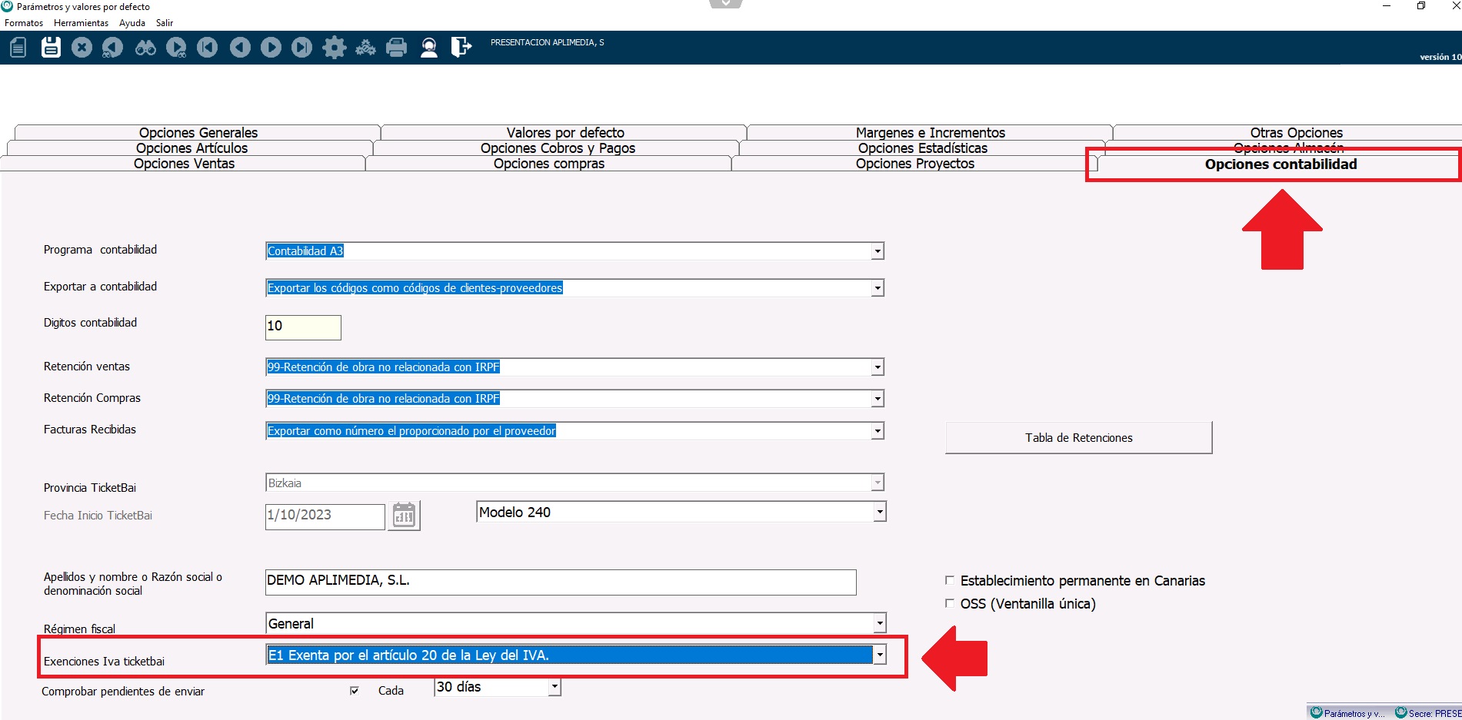Viewport: 1462px width, 720px height.
Task: Click the single gear settings icon
Action: click(334, 48)
